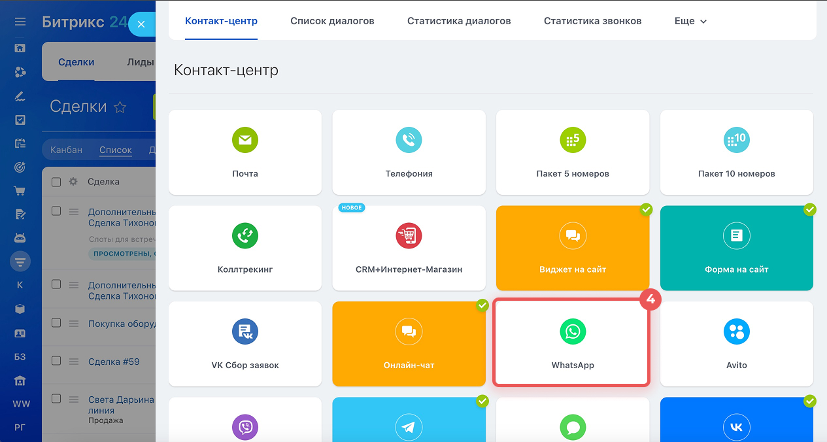Select the highlighted CRM funnel sidebar icon
The width and height of the screenshot is (827, 442).
tap(20, 262)
